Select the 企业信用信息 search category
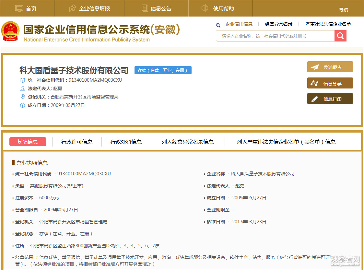The width and height of the screenshot is (364, 270). tap(239, 24)
